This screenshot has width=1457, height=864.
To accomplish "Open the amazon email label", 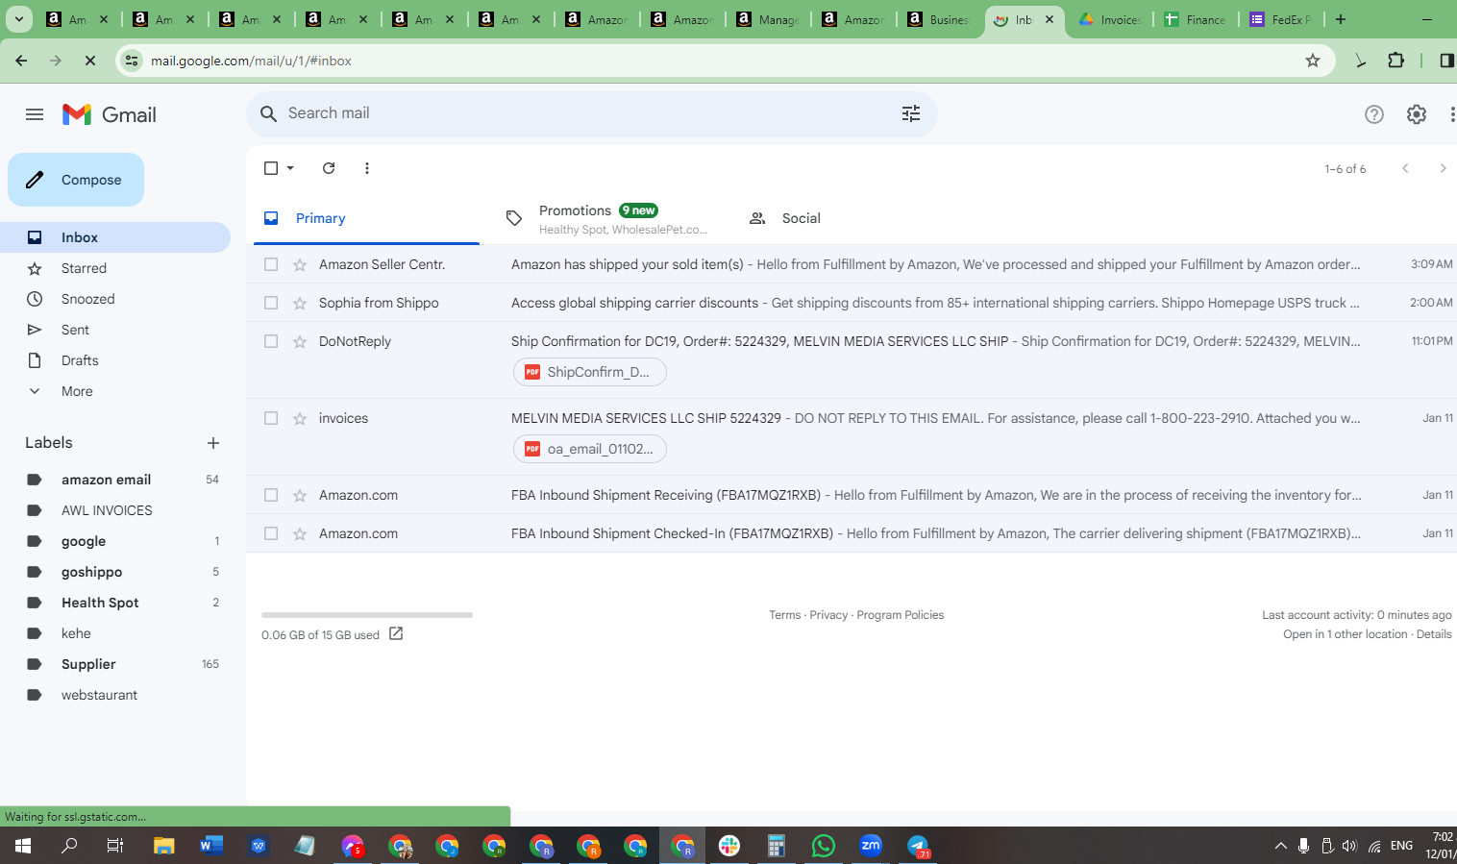I will (x=106, y=480).
